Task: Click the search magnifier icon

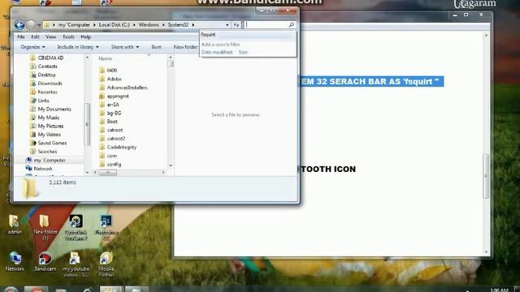Action: pos(291,25)
